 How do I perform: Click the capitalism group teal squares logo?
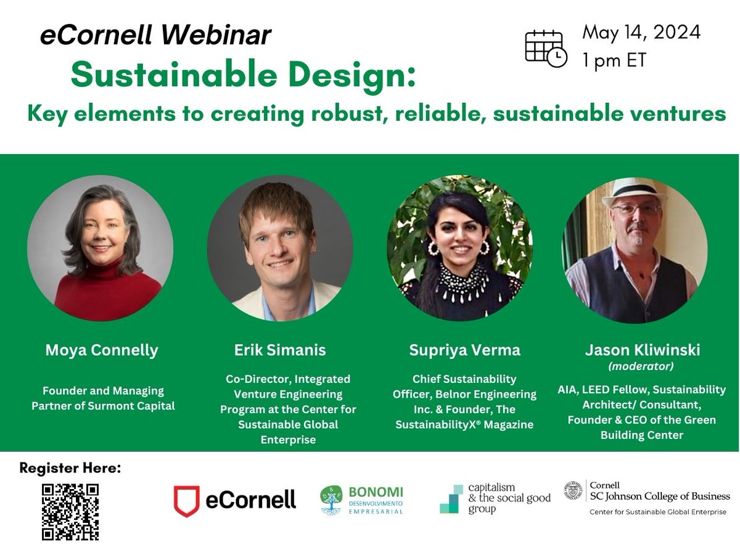point(450,499)
